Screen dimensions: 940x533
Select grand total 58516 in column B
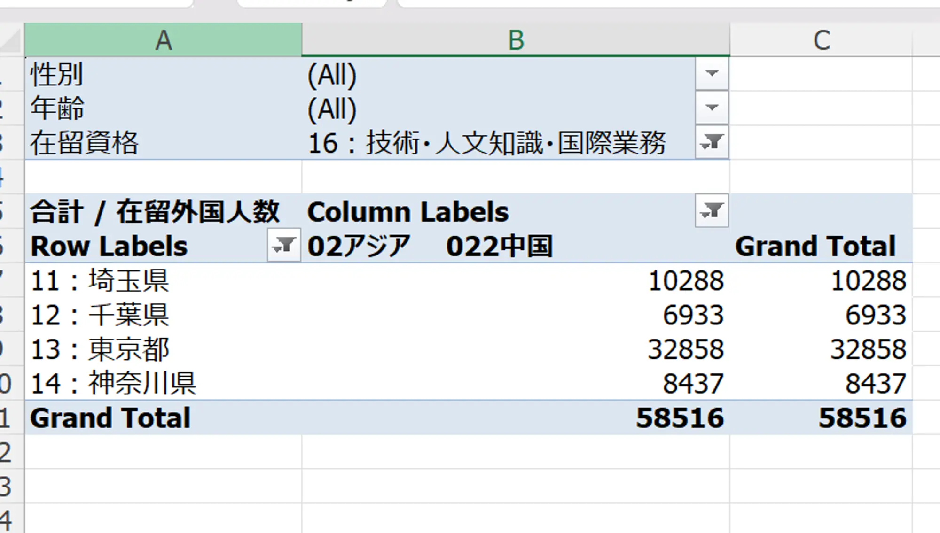pyautogui.click(x=516, y=417)
